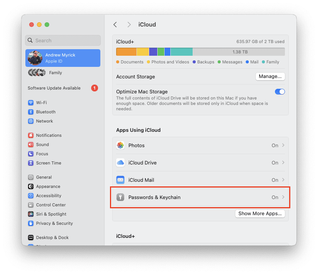Go forward with the right arrow
Viewport: 318px width, 274px height.
[x=129, y=25]
